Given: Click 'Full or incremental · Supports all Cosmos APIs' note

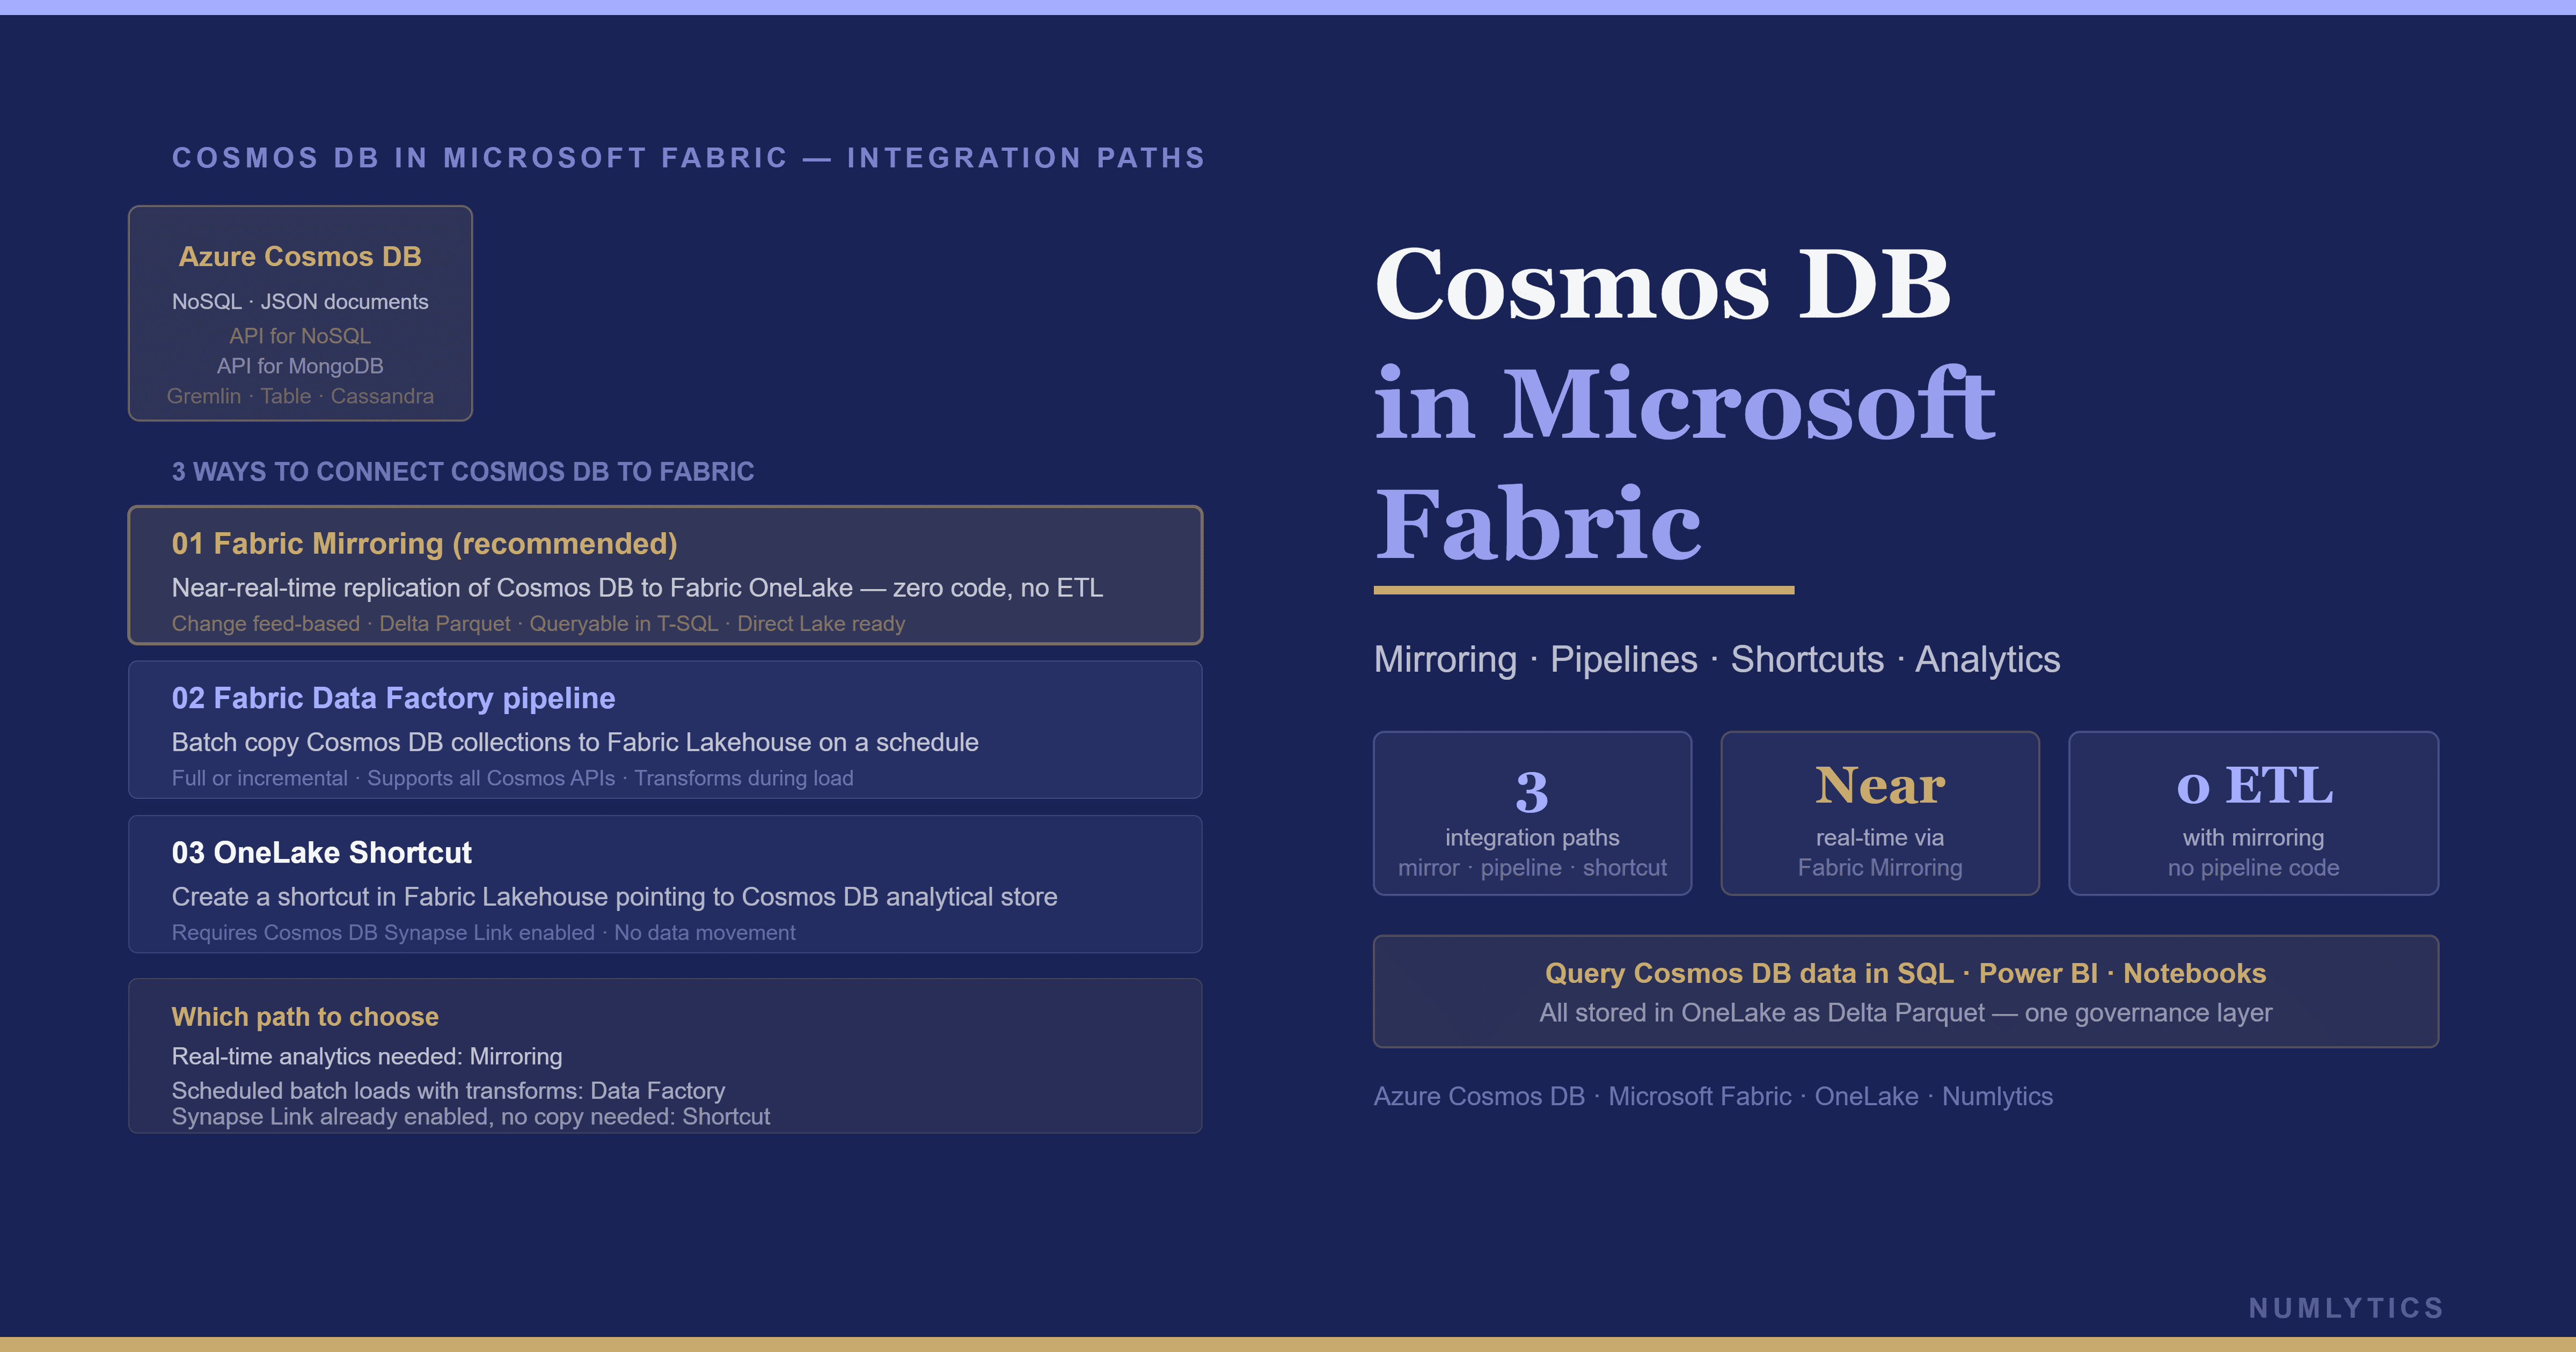Looking at the screenshot, I should [x=512, y=778].
